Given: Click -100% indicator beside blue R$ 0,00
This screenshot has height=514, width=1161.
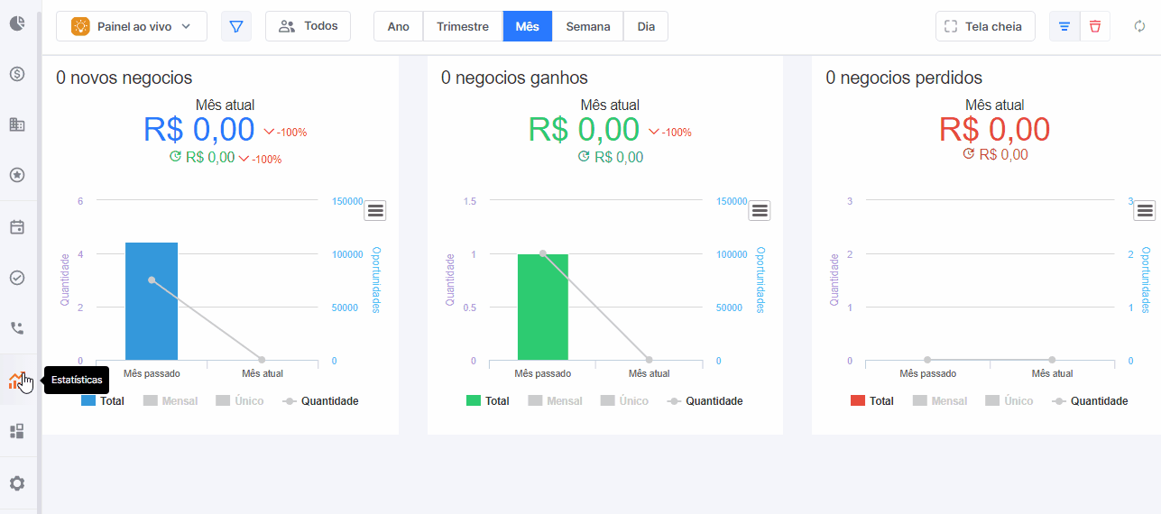Looking at the screenshot, I should [x=285, y=133].
